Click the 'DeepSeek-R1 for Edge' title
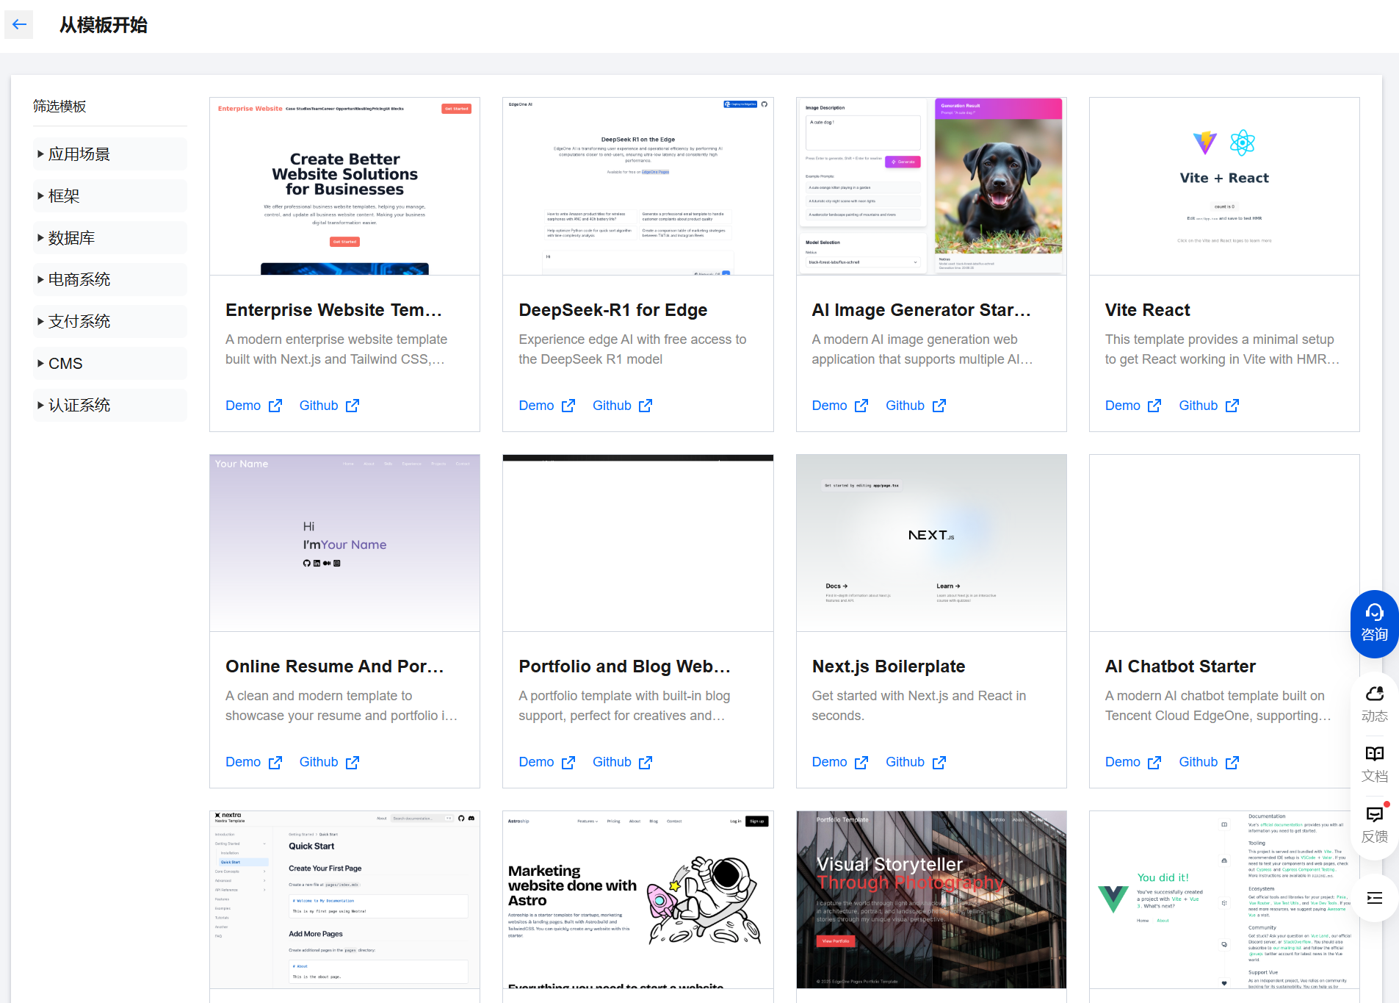Viewport: 1399px width, 1003px height. pos(612,310)
